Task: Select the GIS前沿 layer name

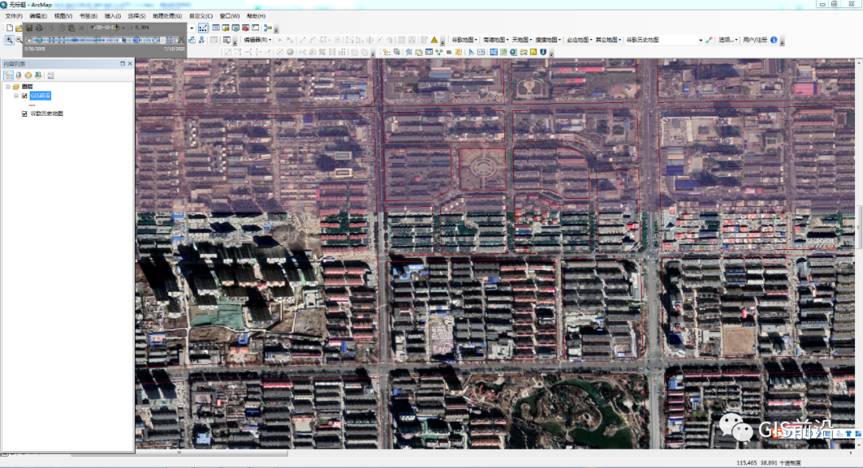Action: [40, 96]
